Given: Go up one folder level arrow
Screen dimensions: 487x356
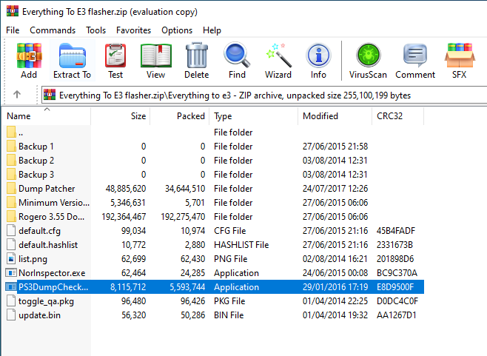Looking at the screenshot, I should tap(17, 95).
